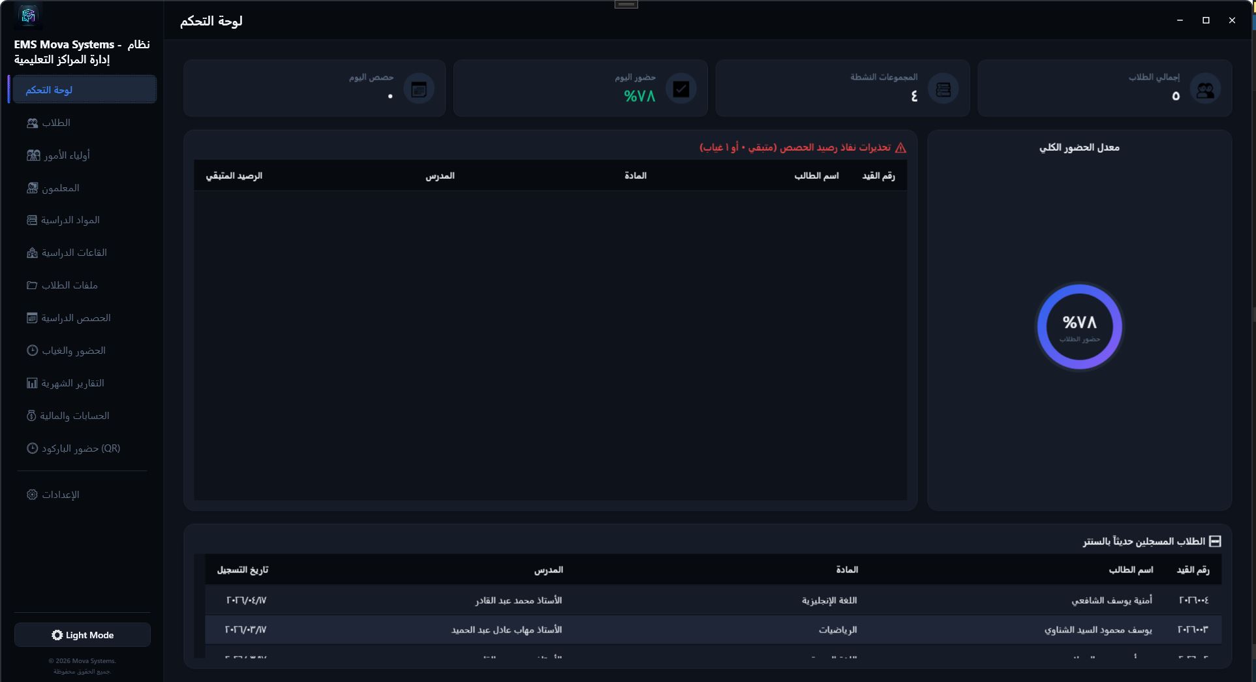Open التقارير الشهرية monthly reports
Screen dimensions: 1256x682
pyautogui.click(x=84, y=383)
